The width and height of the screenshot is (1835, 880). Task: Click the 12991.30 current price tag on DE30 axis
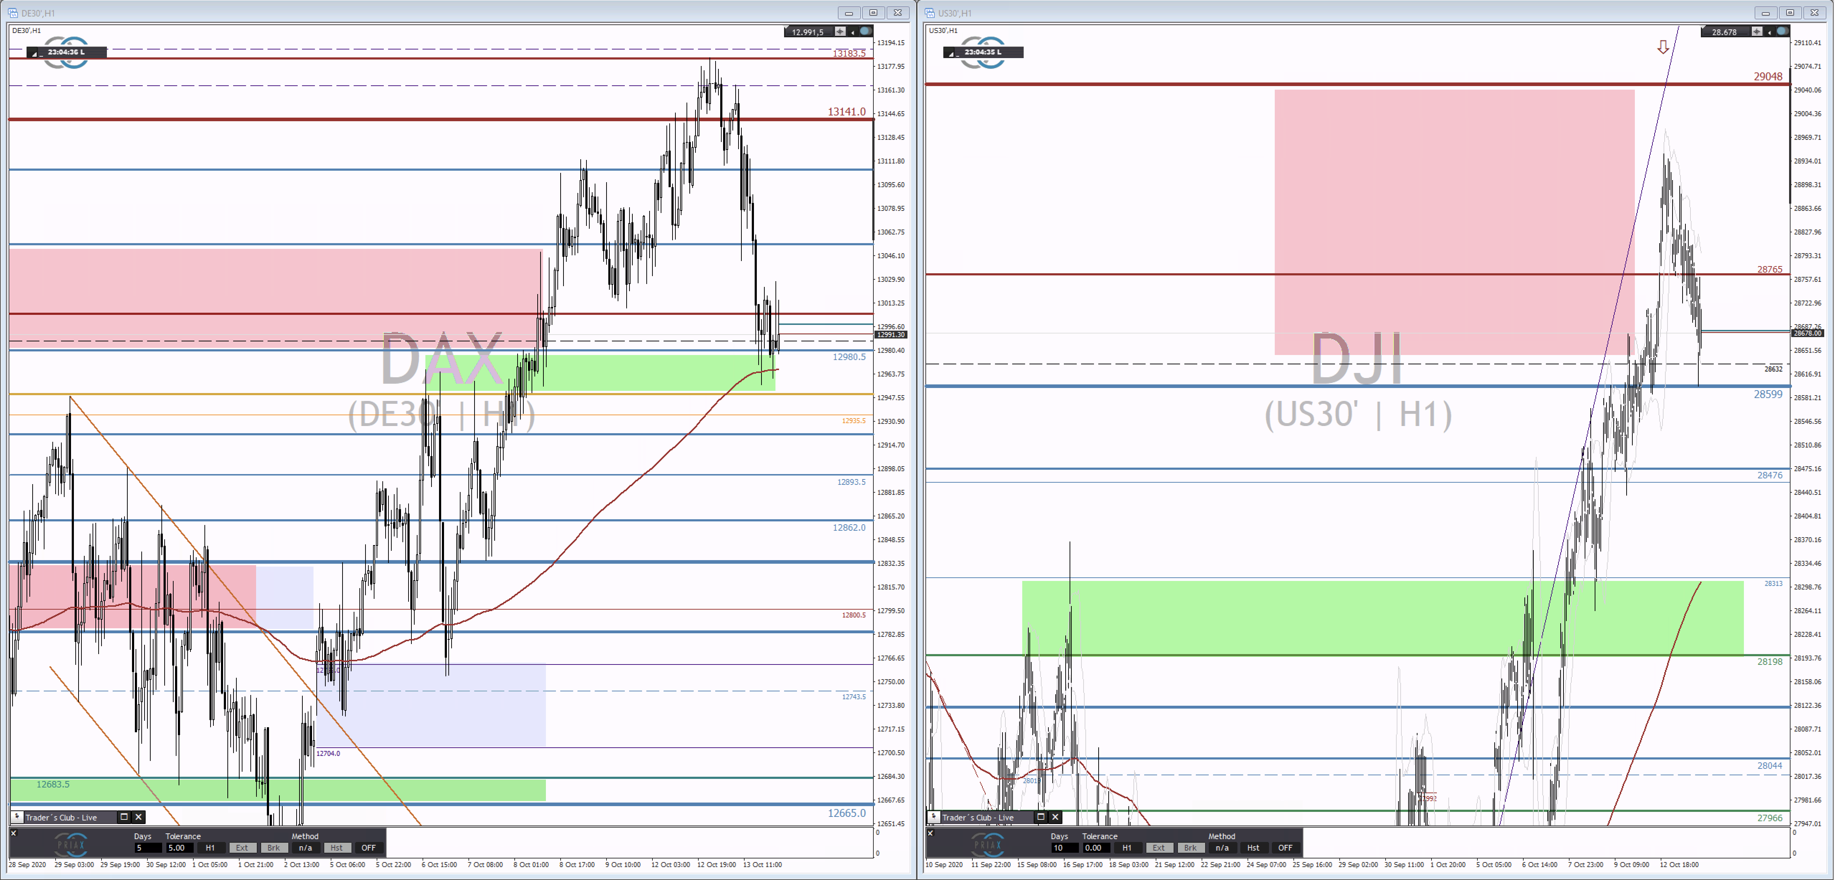click(x=891, y=335)
